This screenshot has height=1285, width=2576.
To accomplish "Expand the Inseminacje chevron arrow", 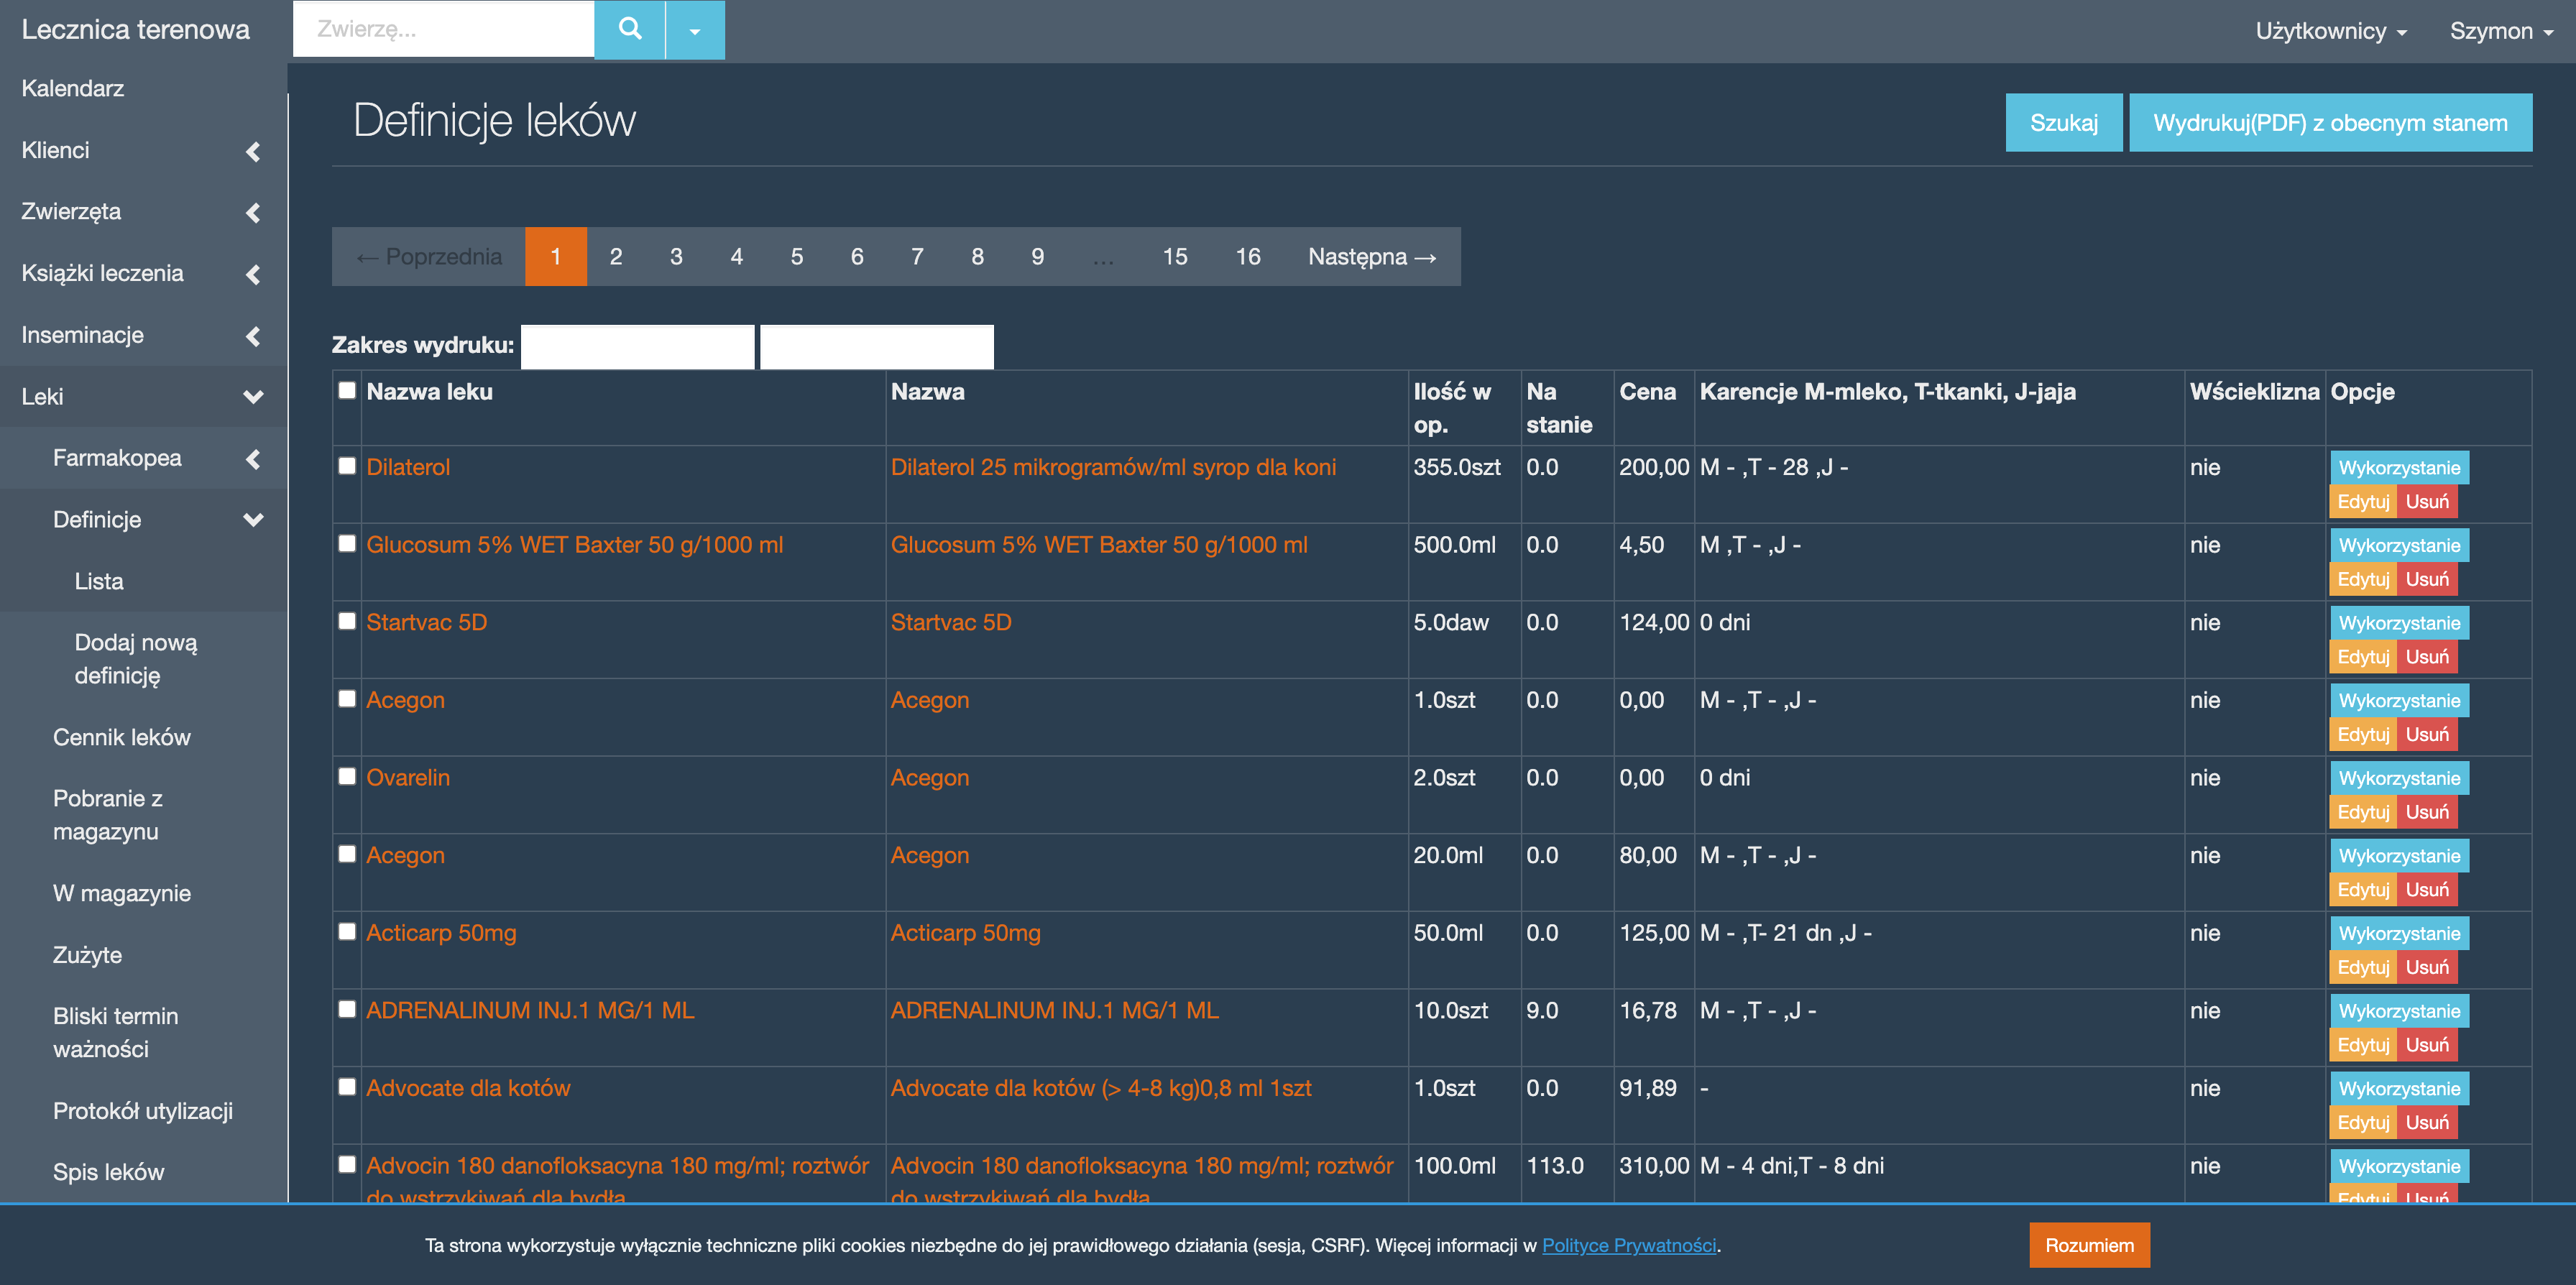I will coord(253,336).
